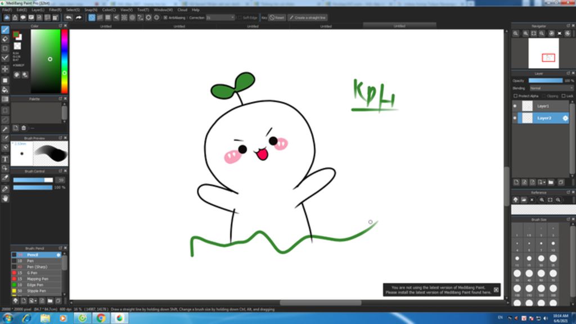This screenshot has width=576, height=324.
Task: Hide Layer1 visibility
Action: [x=515, y=106]
